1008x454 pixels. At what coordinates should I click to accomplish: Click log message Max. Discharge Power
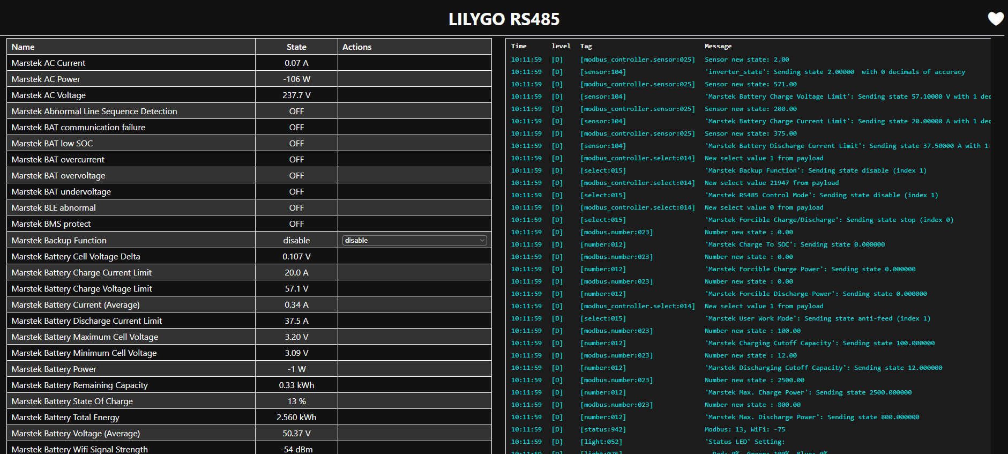tap(812, 417)
